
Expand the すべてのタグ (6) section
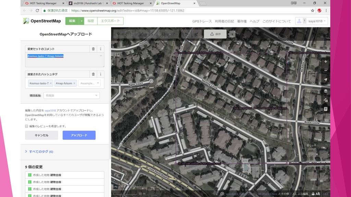click(x=39, y=152)
